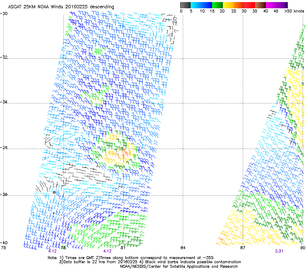Click the orange 25-30 knots color band

pyautogui.click(x=239, y=5)
